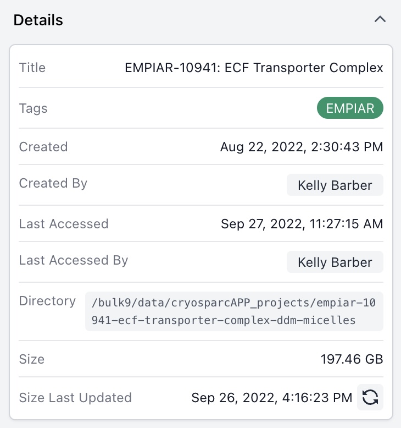Click the Title field label
The image size is (401, 428).
pos(32,68)
